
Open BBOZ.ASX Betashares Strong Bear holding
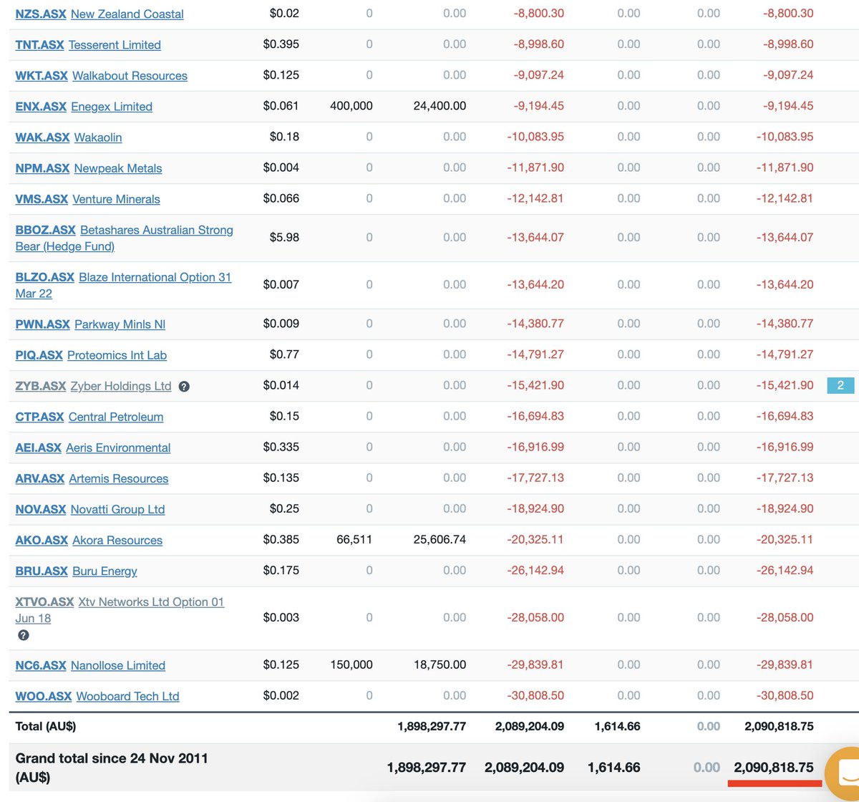click(x=124, y=238)
